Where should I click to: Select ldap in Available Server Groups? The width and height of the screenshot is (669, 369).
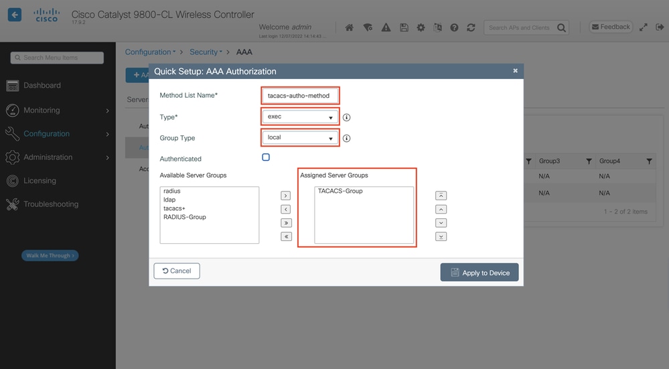click(x=169, y=200)
